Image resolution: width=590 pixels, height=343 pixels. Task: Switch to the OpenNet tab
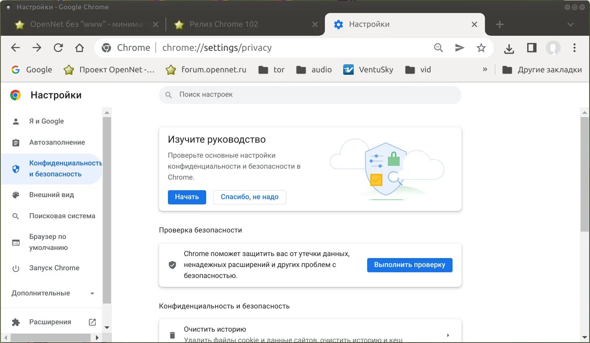click(x=81, y=24)
